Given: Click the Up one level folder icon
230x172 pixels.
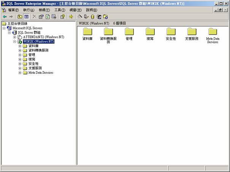Looking at the screenshot, I should click(20, 17).
